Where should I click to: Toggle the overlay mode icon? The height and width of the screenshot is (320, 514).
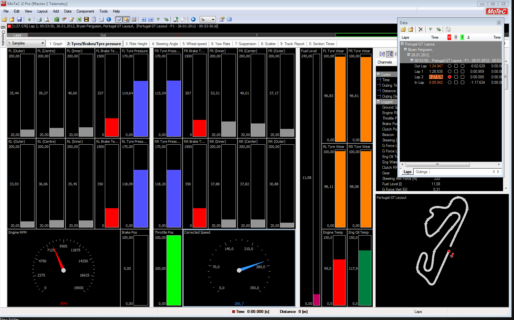[126, 19]
